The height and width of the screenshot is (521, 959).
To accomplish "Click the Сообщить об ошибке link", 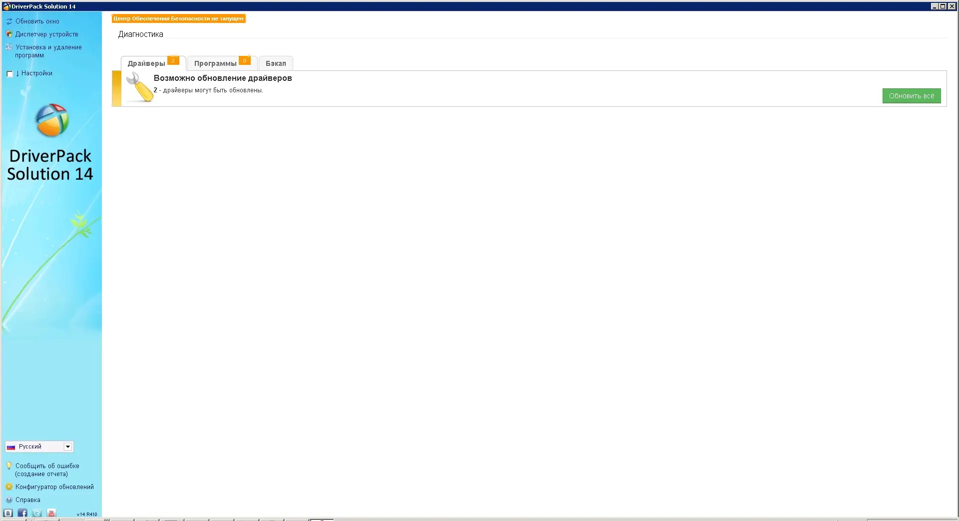I will [47, 470].
